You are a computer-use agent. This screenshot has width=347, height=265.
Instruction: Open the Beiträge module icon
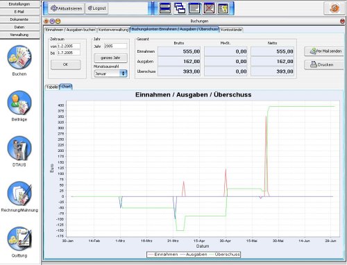coord(19,103)
